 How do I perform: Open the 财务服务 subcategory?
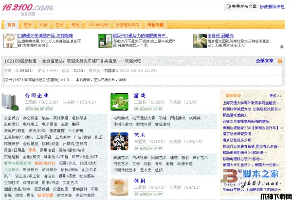pyautogui.click(x=30, y=170)
